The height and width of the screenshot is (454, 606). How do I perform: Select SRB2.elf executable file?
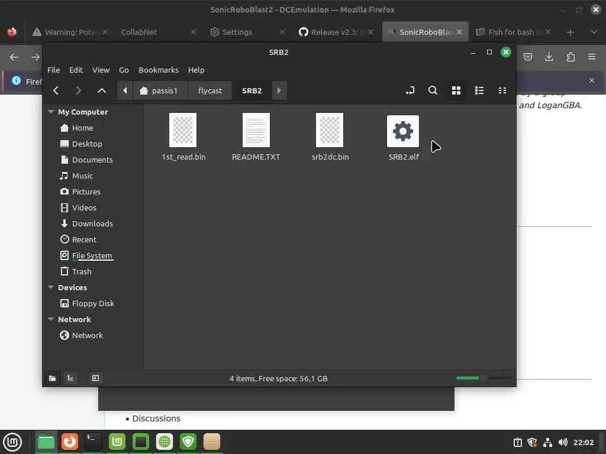(x=403, y=137)
